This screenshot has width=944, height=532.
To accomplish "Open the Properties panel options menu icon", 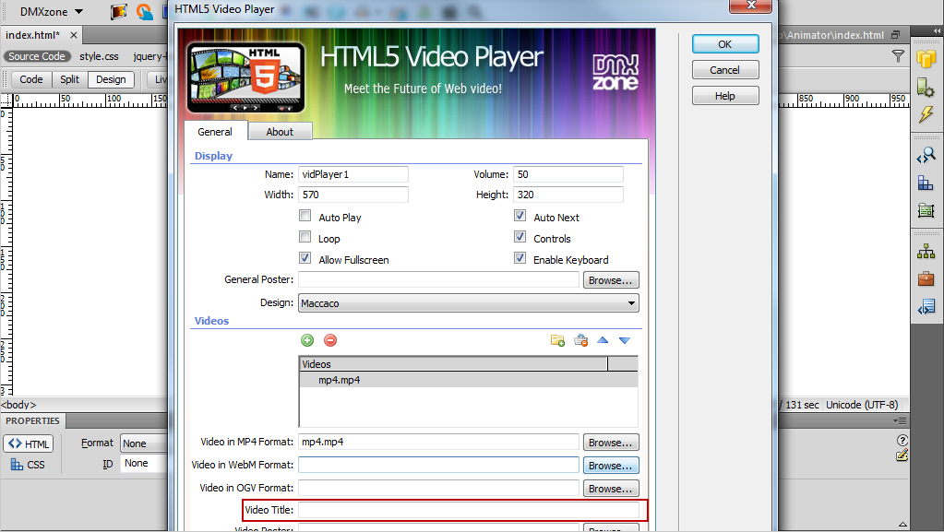I will [901, 420].
